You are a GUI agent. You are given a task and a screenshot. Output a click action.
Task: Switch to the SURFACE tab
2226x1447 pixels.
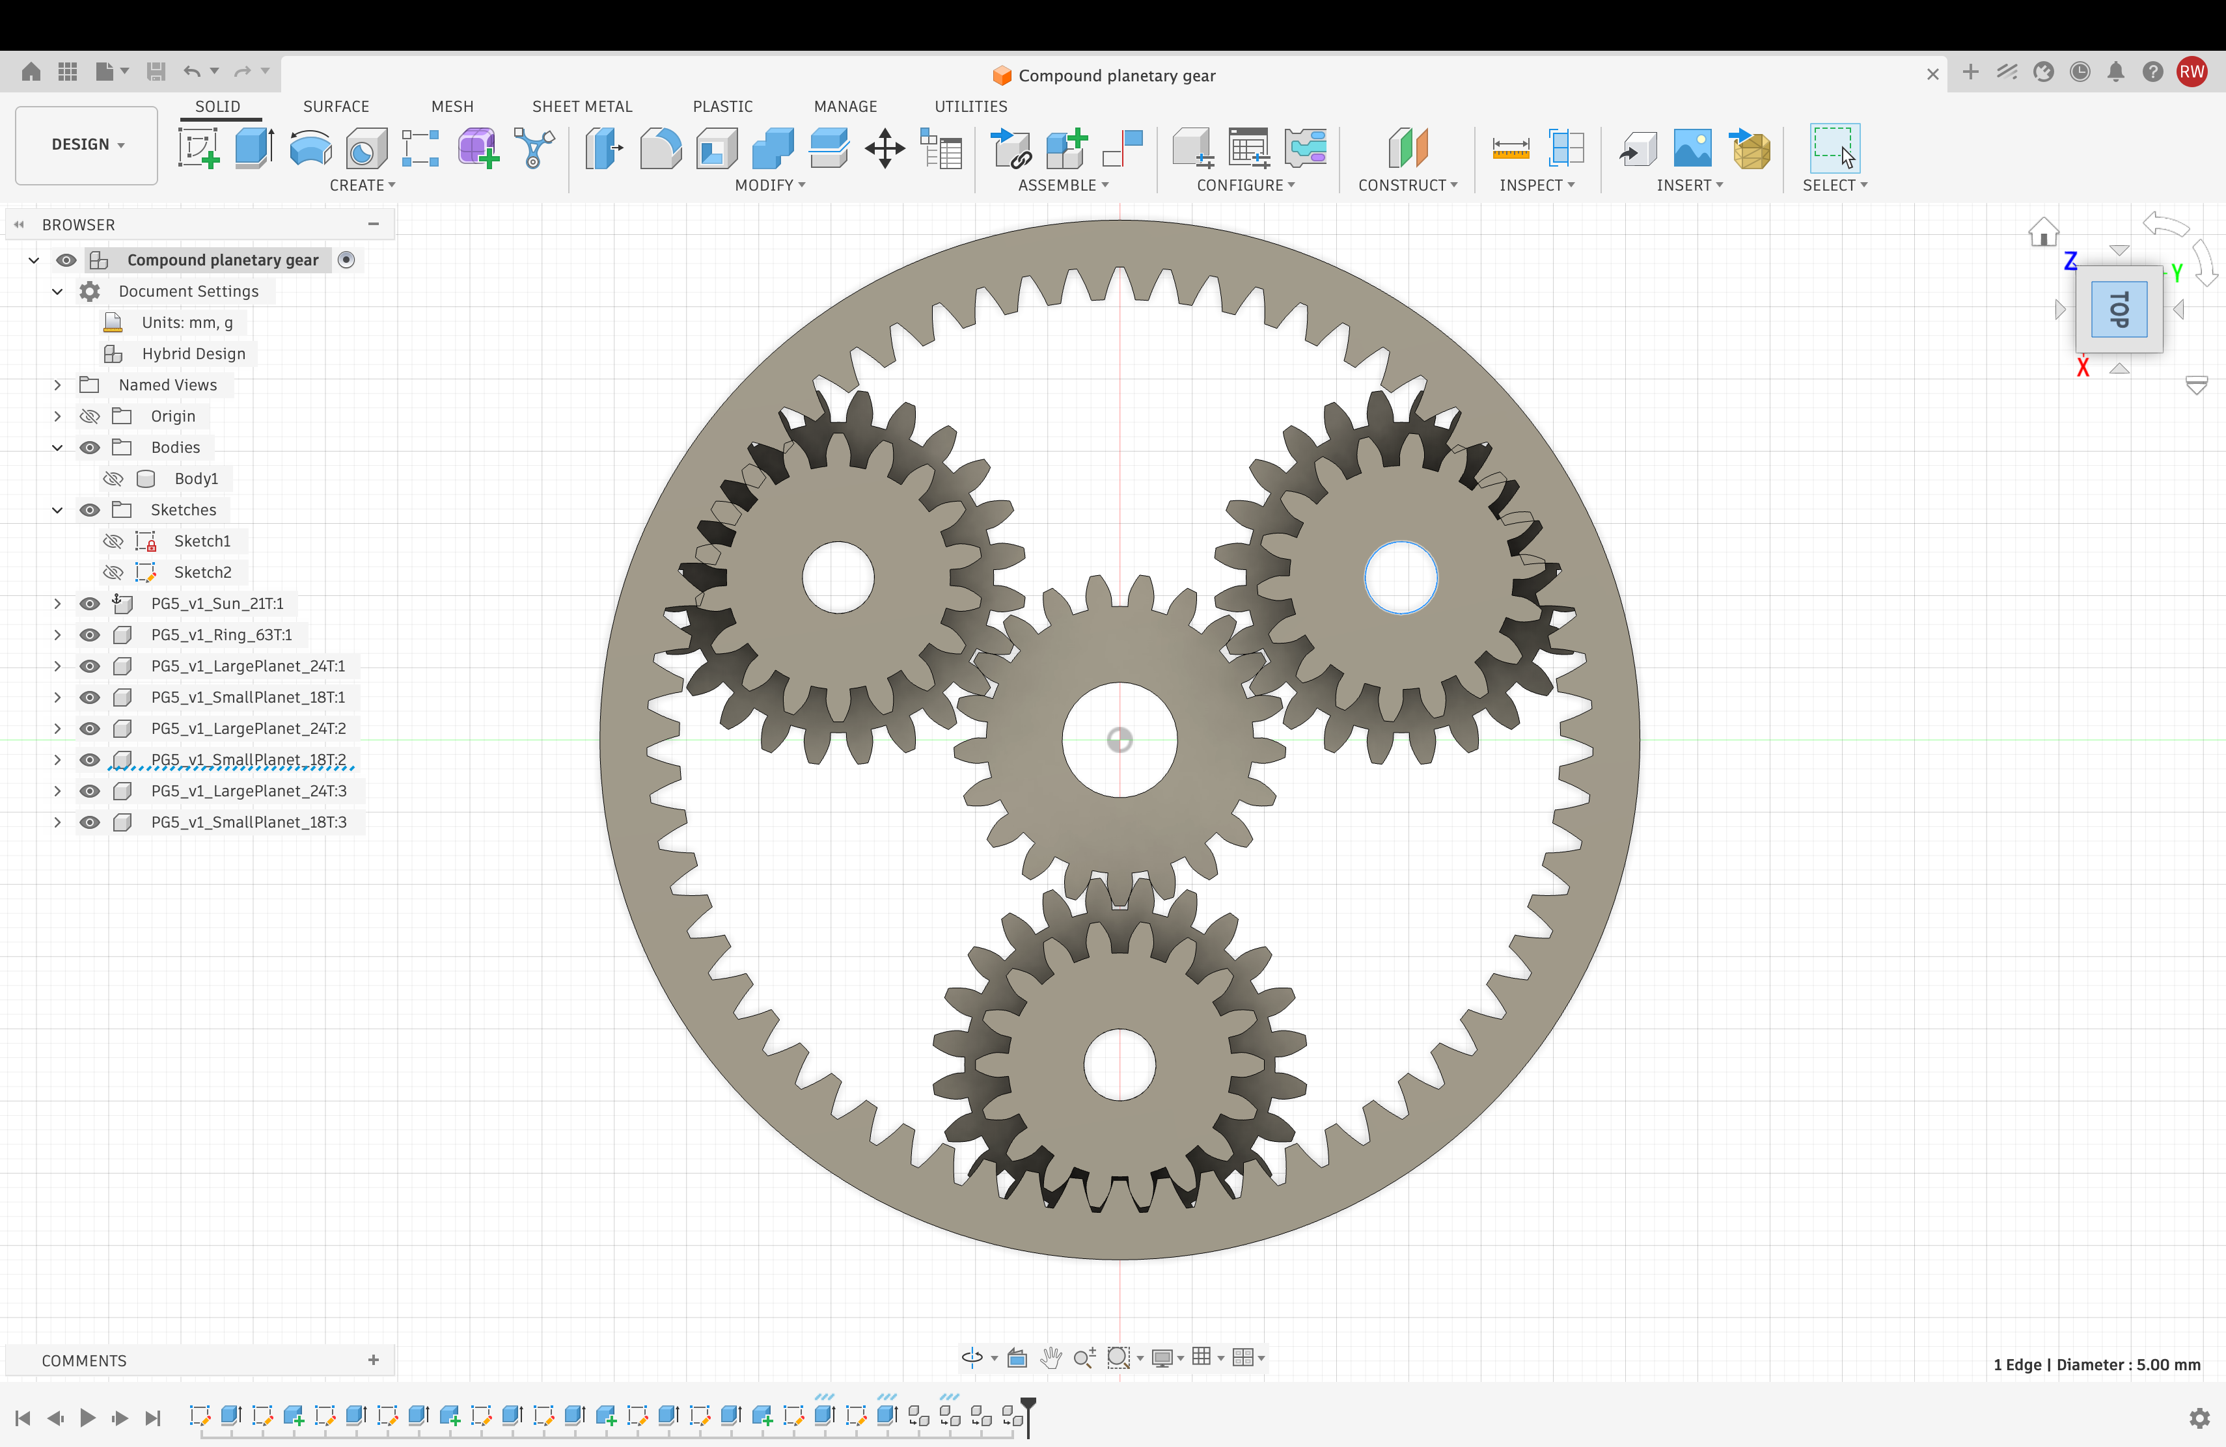336,107
